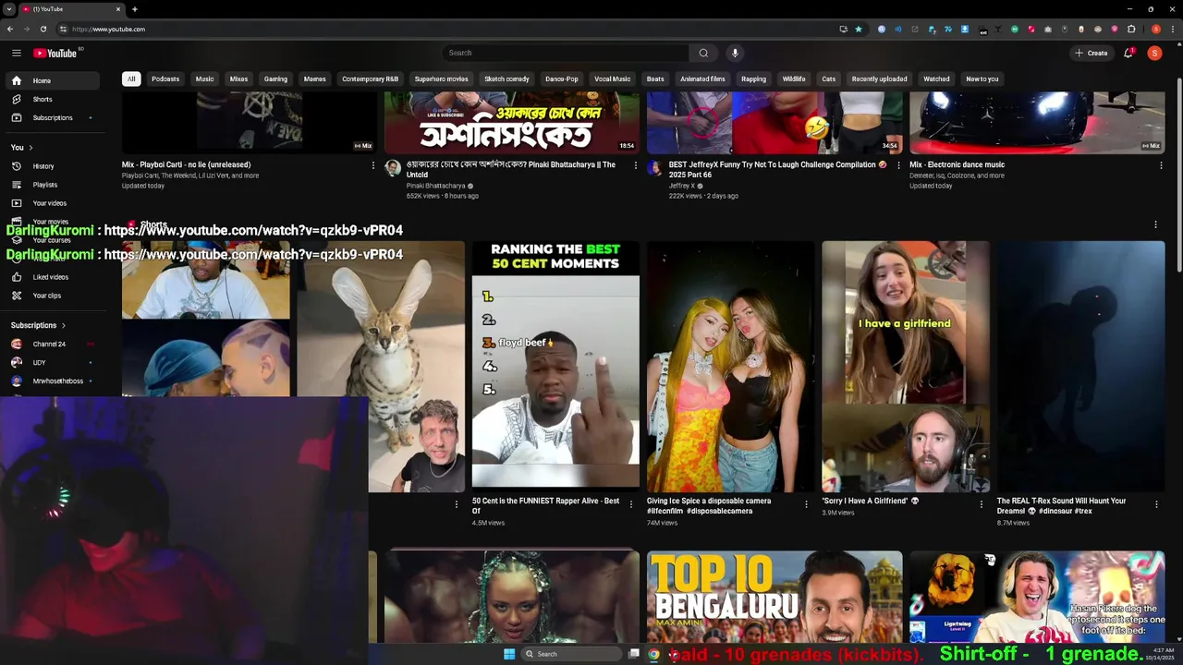Image resolution: width=1183 pixels, height=665 pixels.
Task: Play the 'I have a girlfriend' short
Action: (906, 367)
